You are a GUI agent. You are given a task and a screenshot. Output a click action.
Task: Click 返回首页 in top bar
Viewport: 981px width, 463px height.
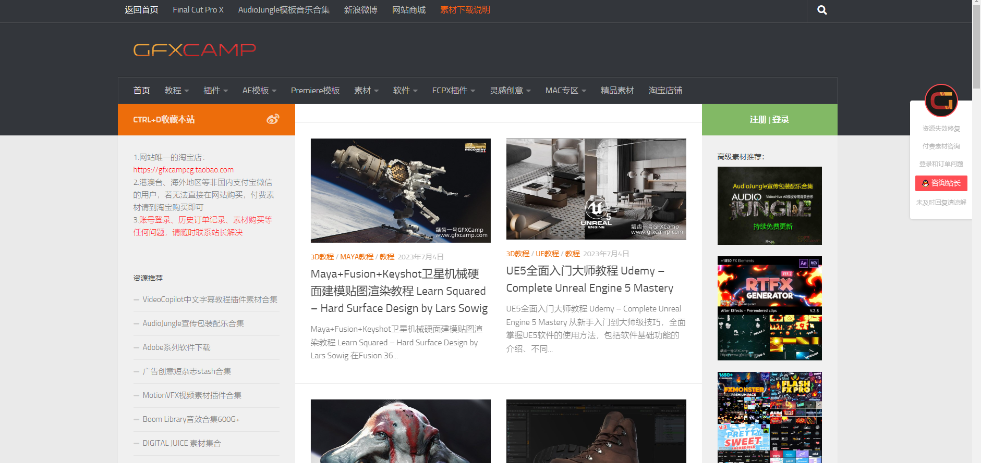(141, 10)
